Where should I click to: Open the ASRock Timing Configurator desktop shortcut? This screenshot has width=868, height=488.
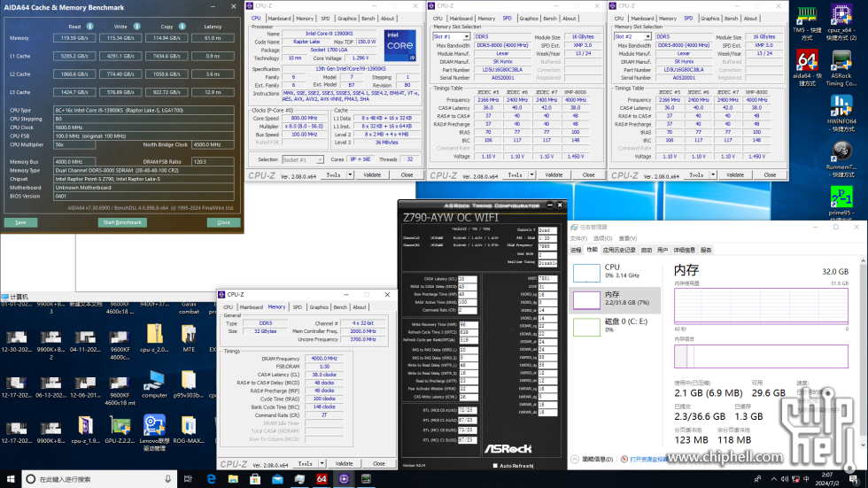click(841, 68)
